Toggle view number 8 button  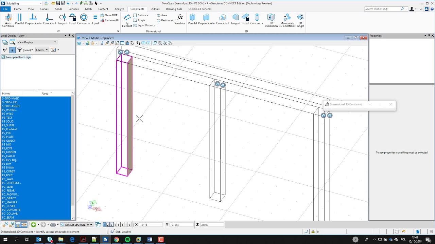129,225
